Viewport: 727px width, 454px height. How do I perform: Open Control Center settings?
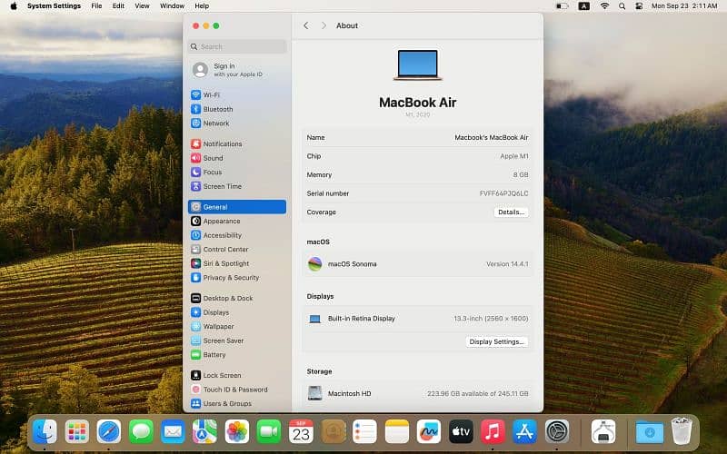click(x=225, y=249)
